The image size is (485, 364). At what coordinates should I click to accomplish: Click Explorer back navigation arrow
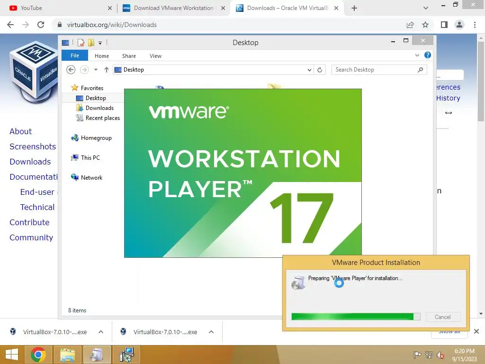71,70
